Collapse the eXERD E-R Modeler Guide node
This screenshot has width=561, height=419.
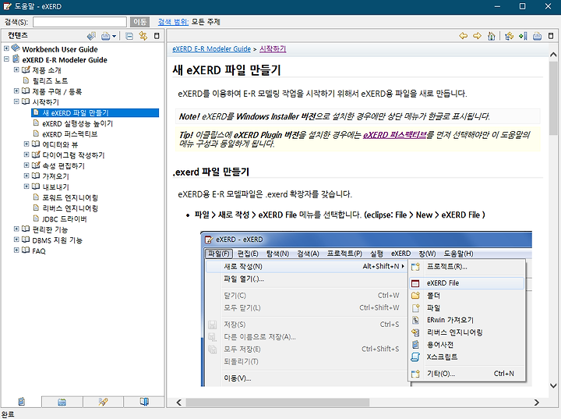click(6, 59)
